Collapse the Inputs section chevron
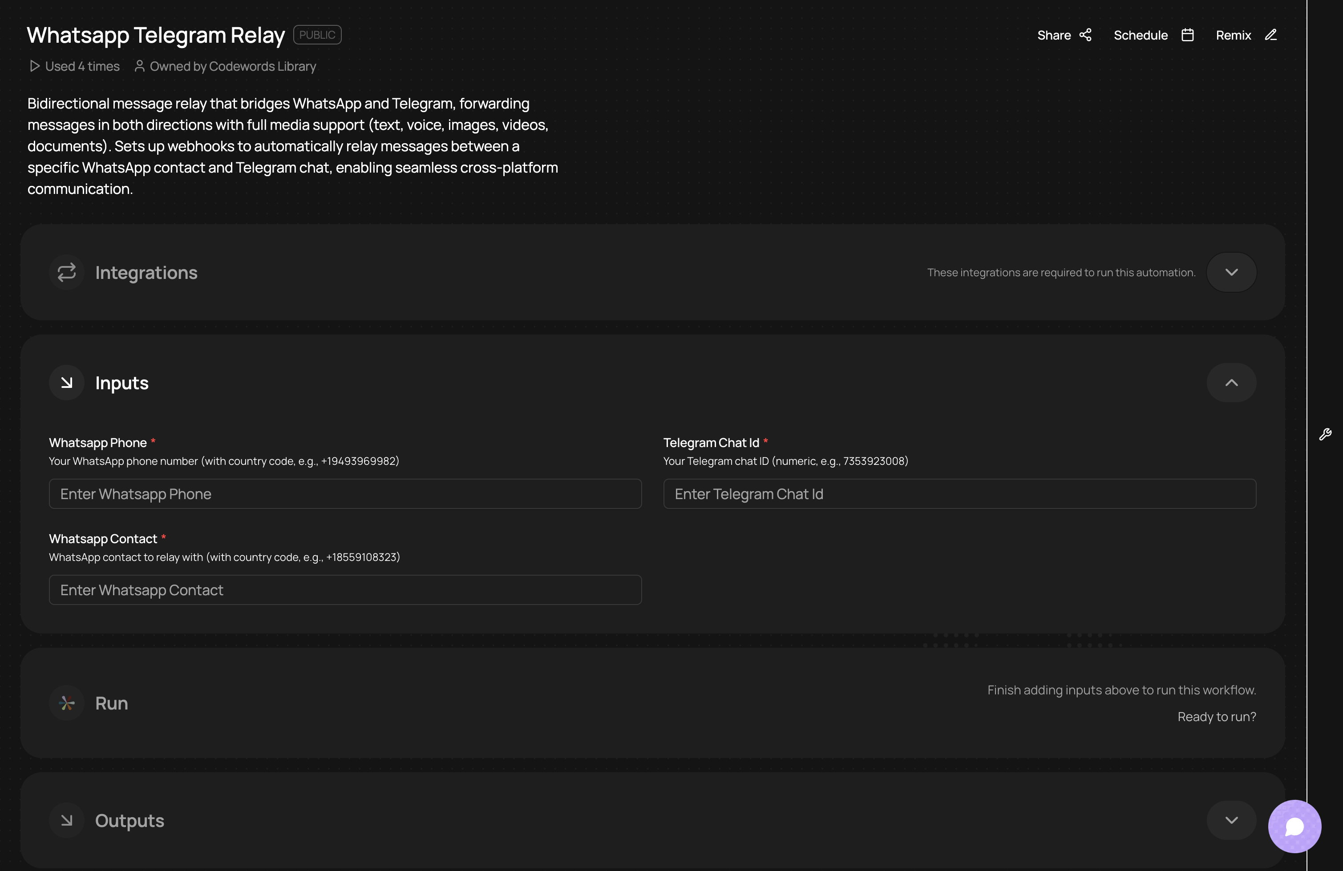The height and width of the screenshot is (871, 1343). pyautogui.click(x=1231, y=383)
